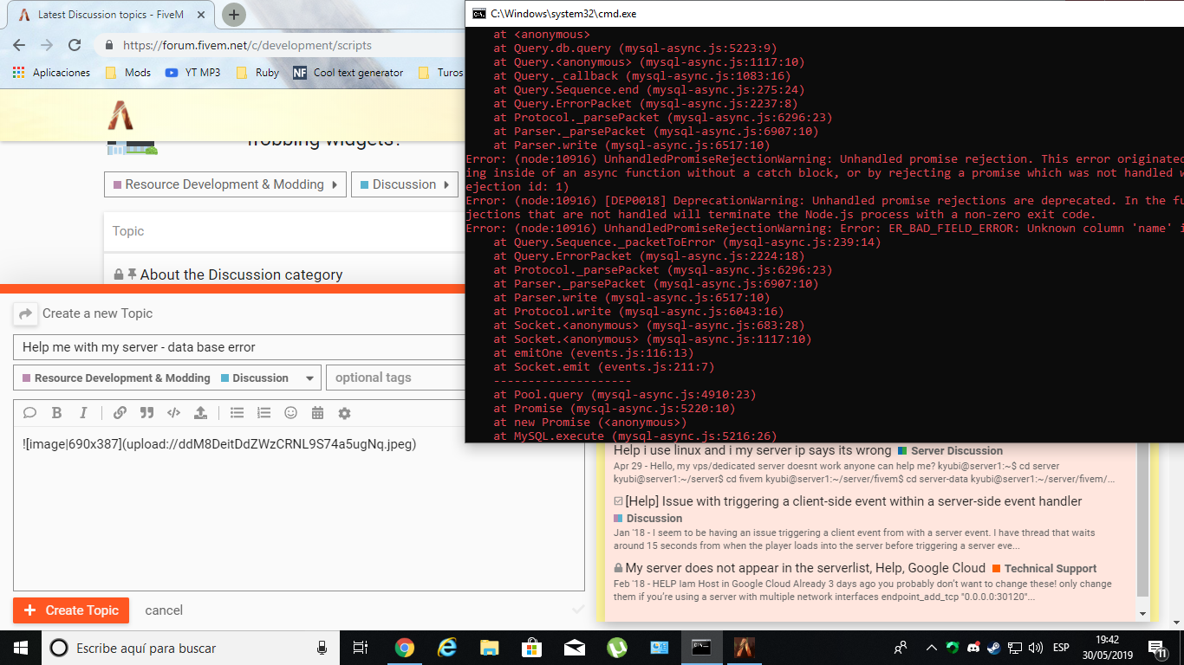Image resolution: width=1184 pixels, height=665 pixels.
Task: Click the quote whole post speech bubble icon
Action: click(x=29, y=413)
